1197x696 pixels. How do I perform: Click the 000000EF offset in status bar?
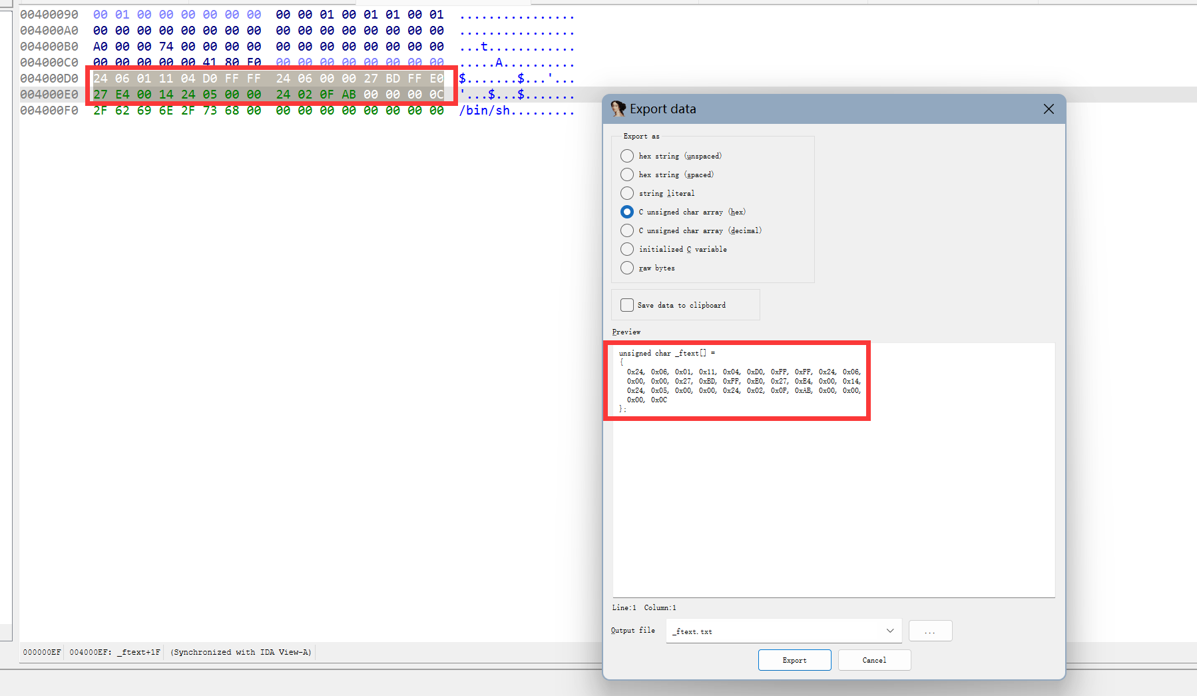click(x=42, y=652)
